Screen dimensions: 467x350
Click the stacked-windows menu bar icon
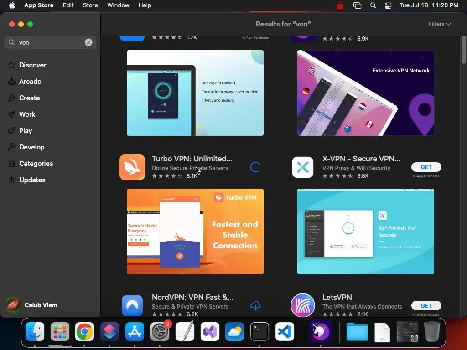357,5
